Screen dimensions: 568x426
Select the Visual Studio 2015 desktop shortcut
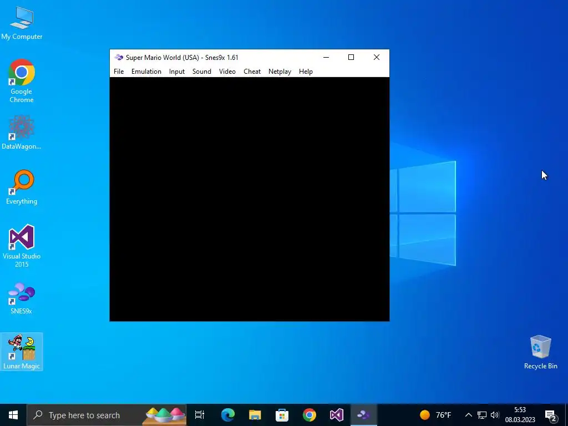pyautogui.click(x=22, y=246)
